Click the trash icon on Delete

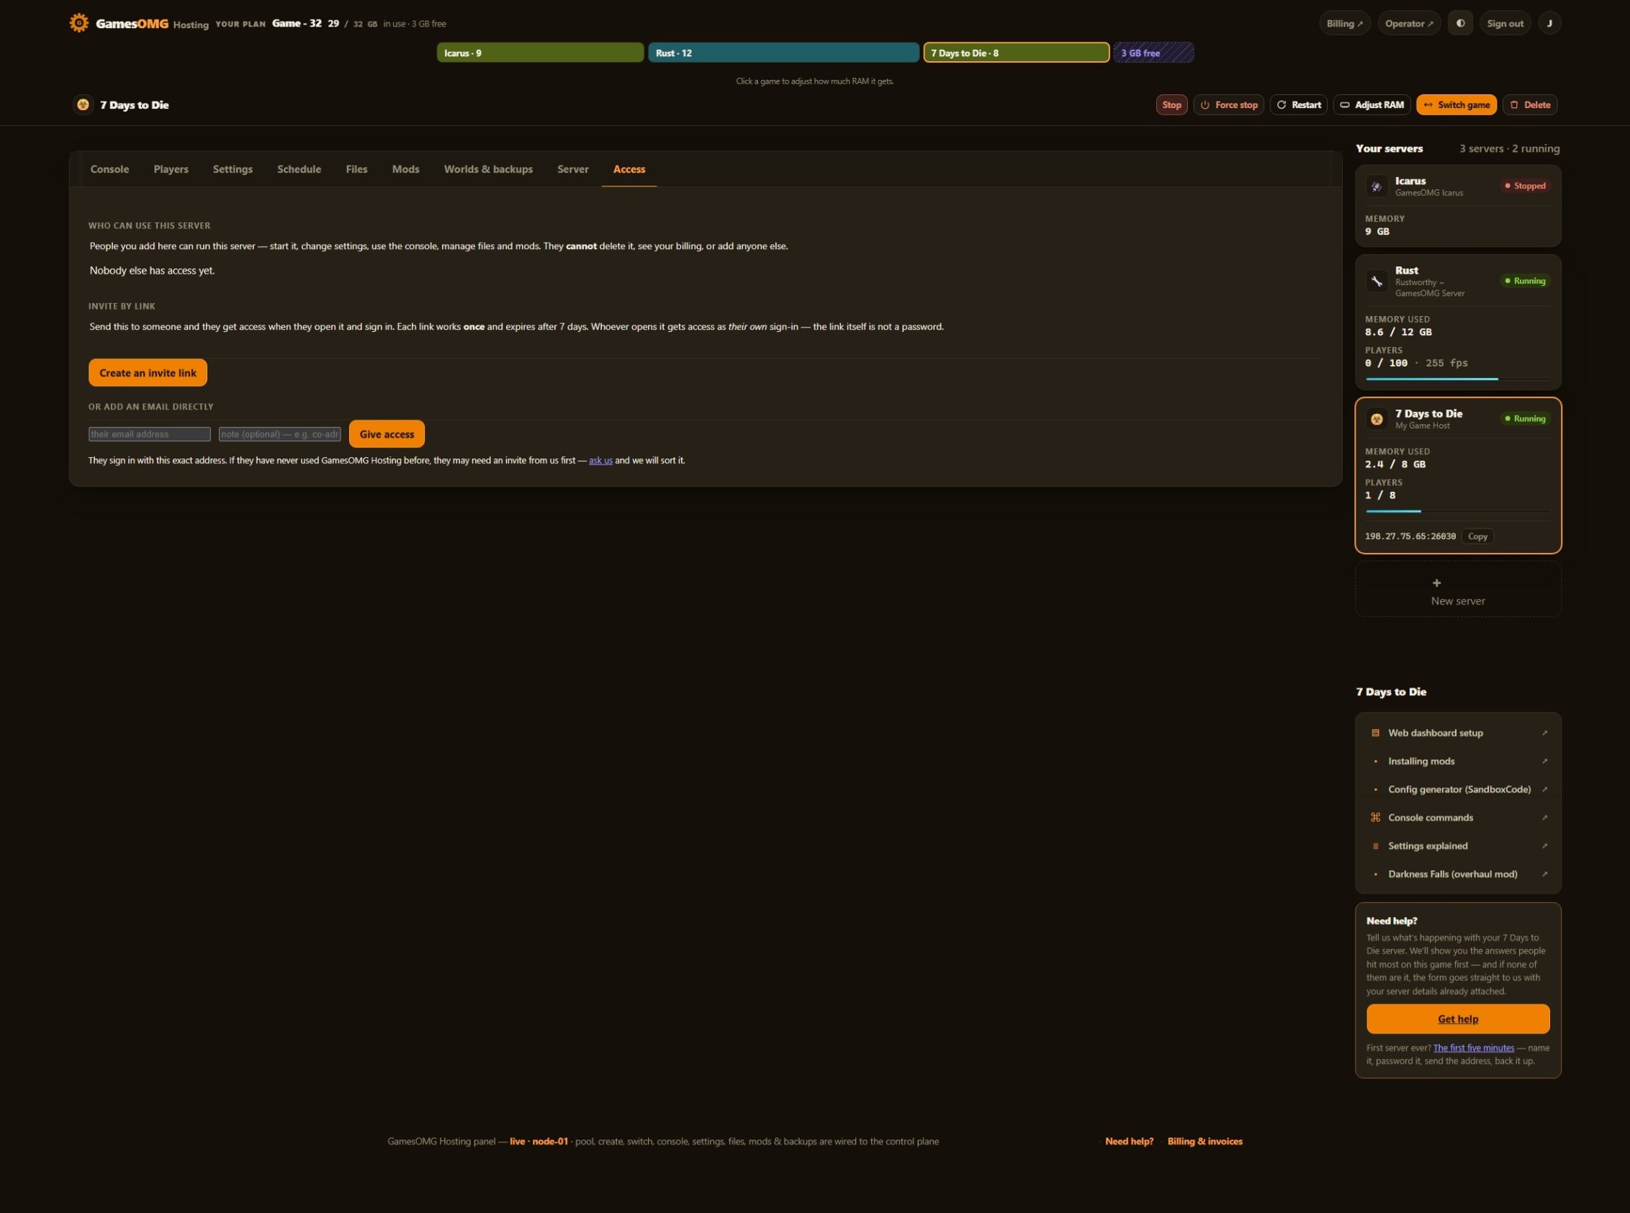(x=1514, y=105)
